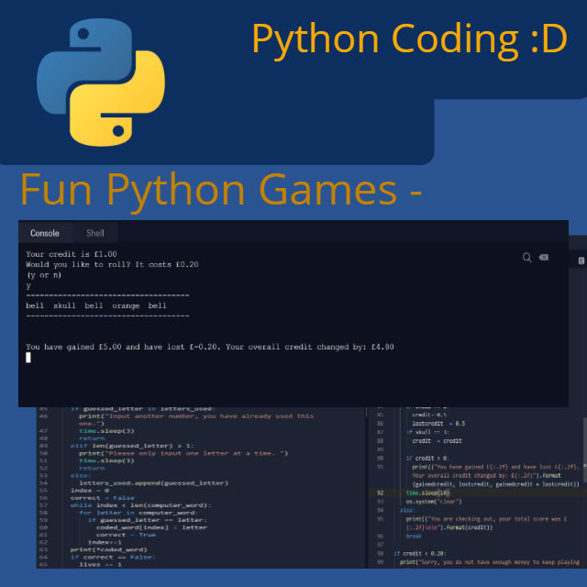The image size is (587, 587).
Task: Click 'if credit < 0.20:' on line 98
Action: click(x=419, y=554)
